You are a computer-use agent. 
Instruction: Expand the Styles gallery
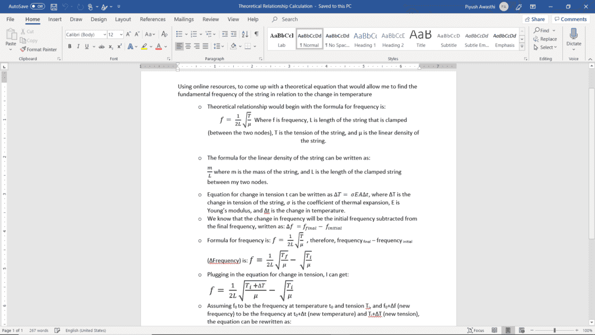(x=522, y=46)
